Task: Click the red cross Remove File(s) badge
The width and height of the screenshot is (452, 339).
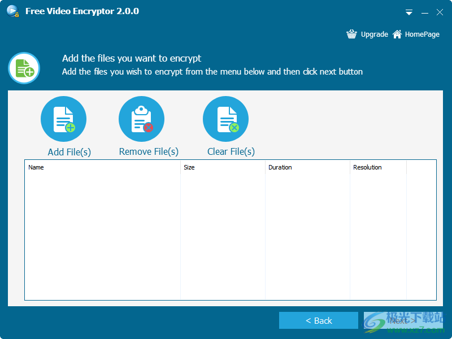Action: 149,127
